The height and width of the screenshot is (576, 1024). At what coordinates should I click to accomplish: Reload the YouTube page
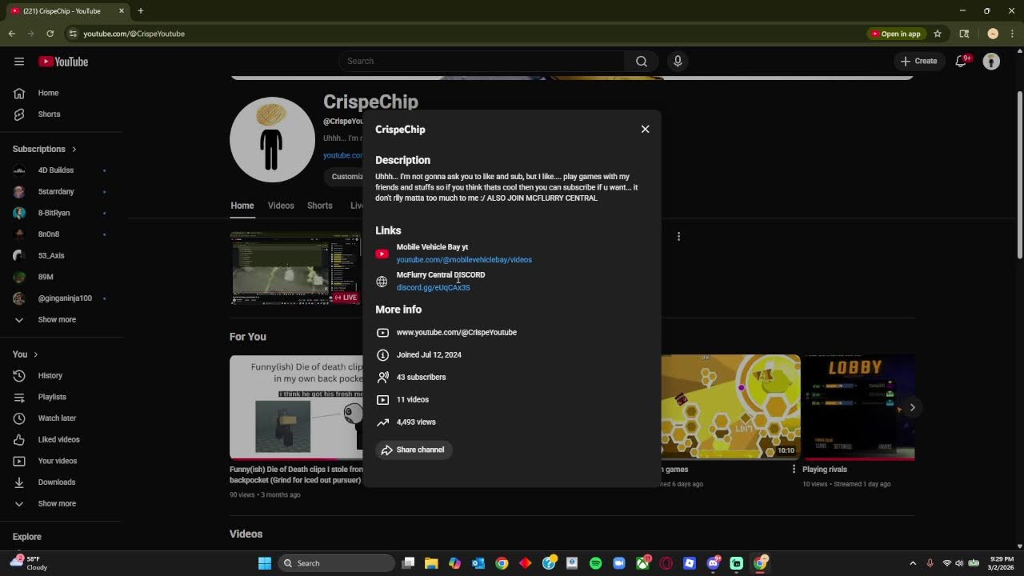(x=50, y=34)
